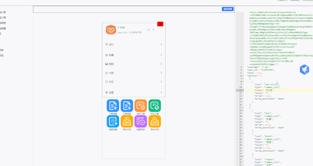Screen dimensions: 313x166
Task: Click the 保存页面 save page button
Action: pos(228,9)
